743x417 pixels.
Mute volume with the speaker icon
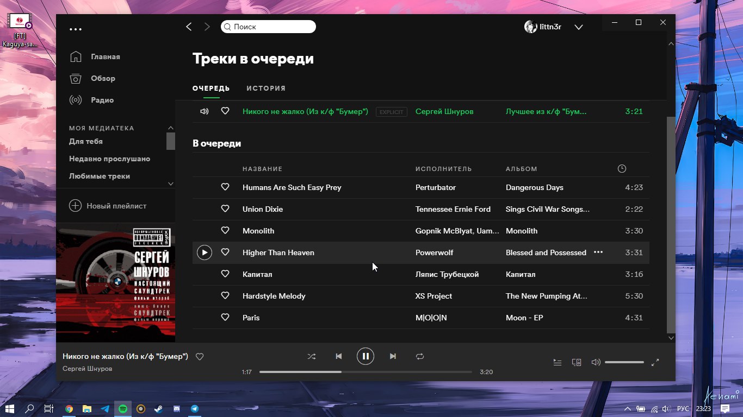[596, 362]
